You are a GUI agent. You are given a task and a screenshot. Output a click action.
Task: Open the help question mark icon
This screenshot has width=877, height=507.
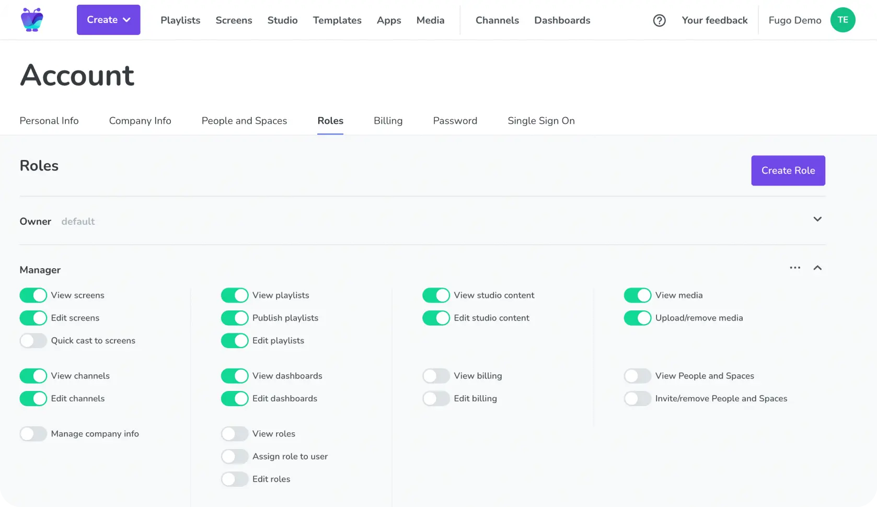[659, 20]
